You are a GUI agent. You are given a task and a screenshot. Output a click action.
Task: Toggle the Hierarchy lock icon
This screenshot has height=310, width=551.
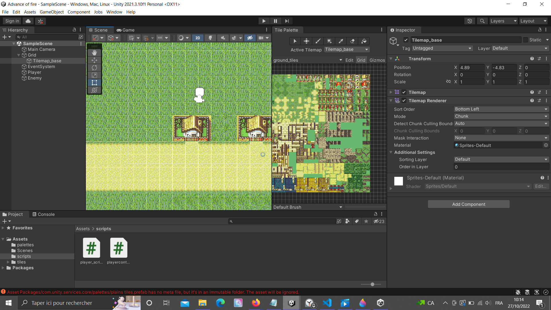click(74, 30)
